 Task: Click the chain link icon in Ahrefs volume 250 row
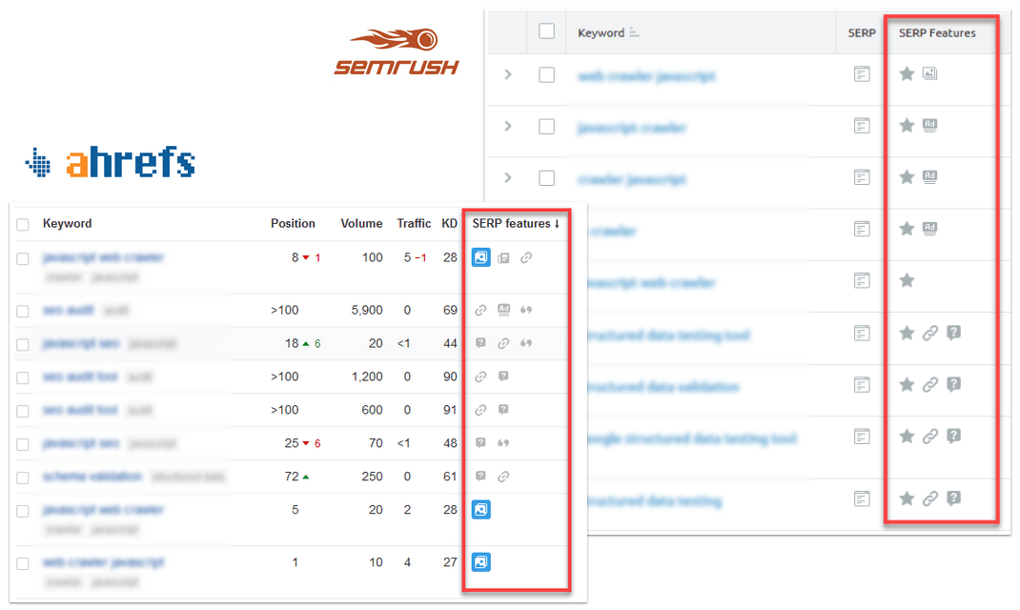click(x=503, y=477)
